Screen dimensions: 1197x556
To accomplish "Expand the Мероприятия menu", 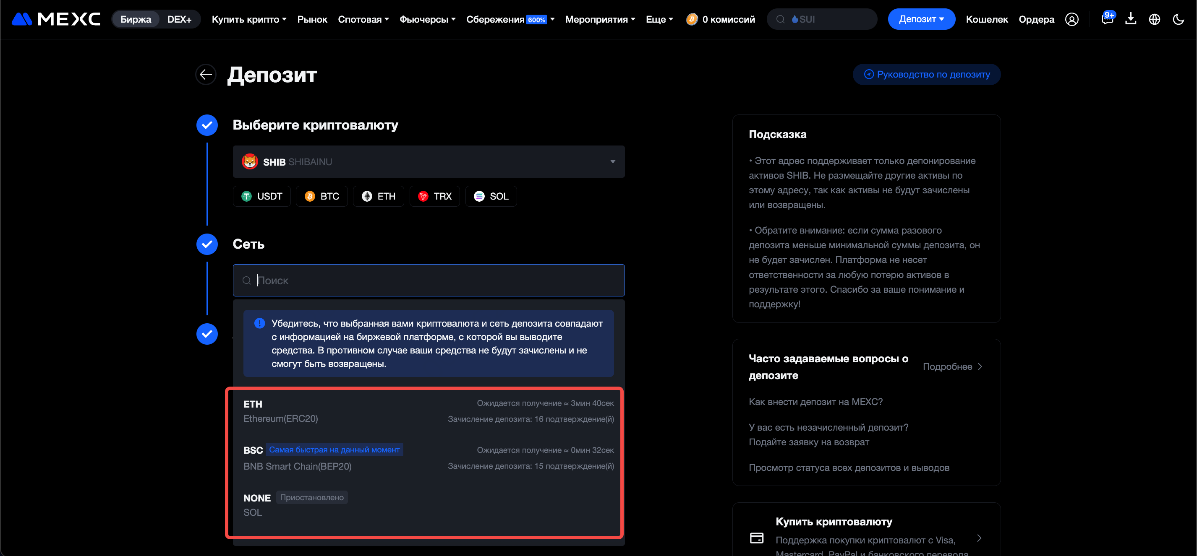I will pos(600,19).
